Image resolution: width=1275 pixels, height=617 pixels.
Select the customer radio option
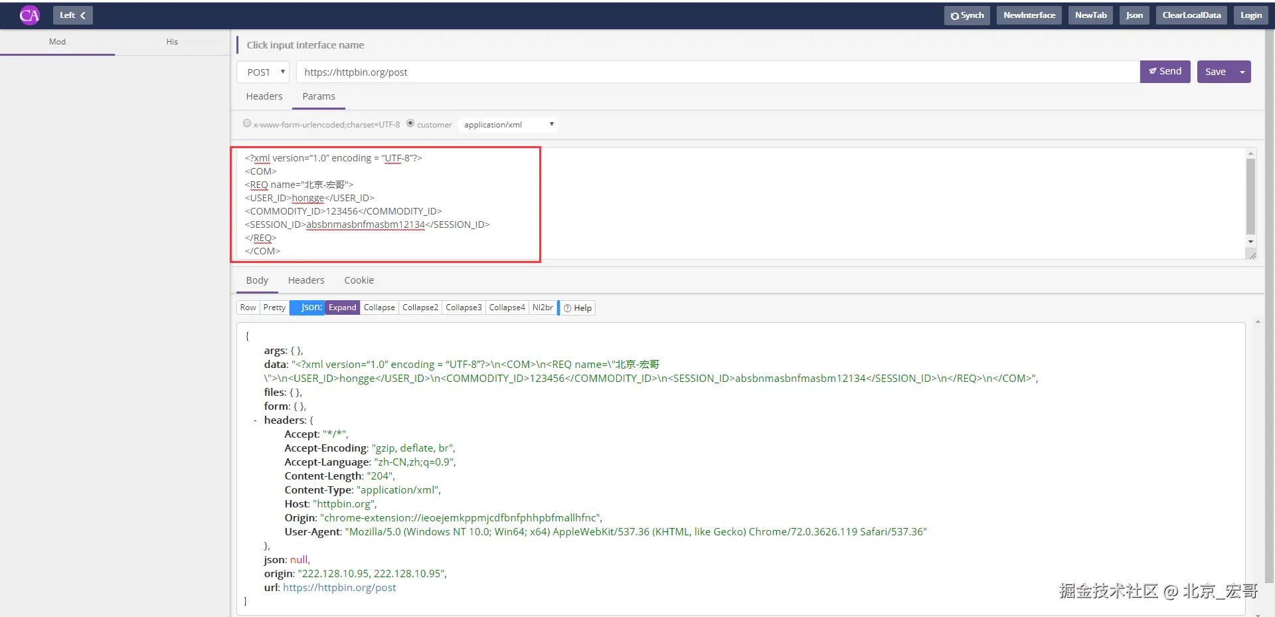click(x=410, y=123)
